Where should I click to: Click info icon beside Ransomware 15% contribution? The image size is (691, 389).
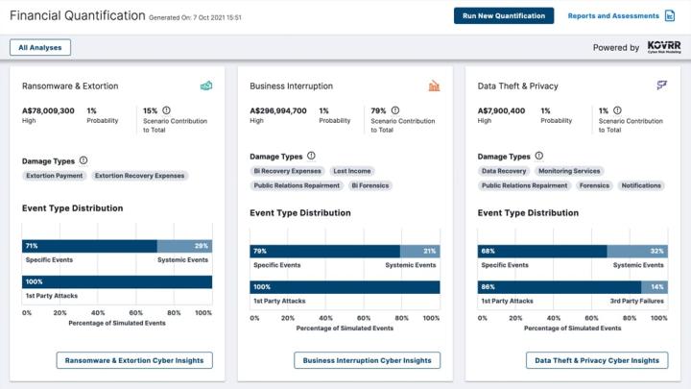click(x=166, y=110)
